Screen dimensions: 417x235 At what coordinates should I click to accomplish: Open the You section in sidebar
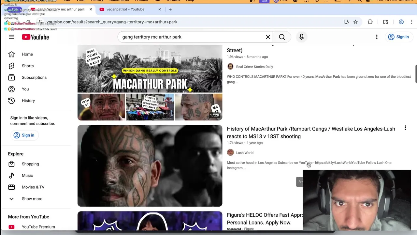pos(25,89)
